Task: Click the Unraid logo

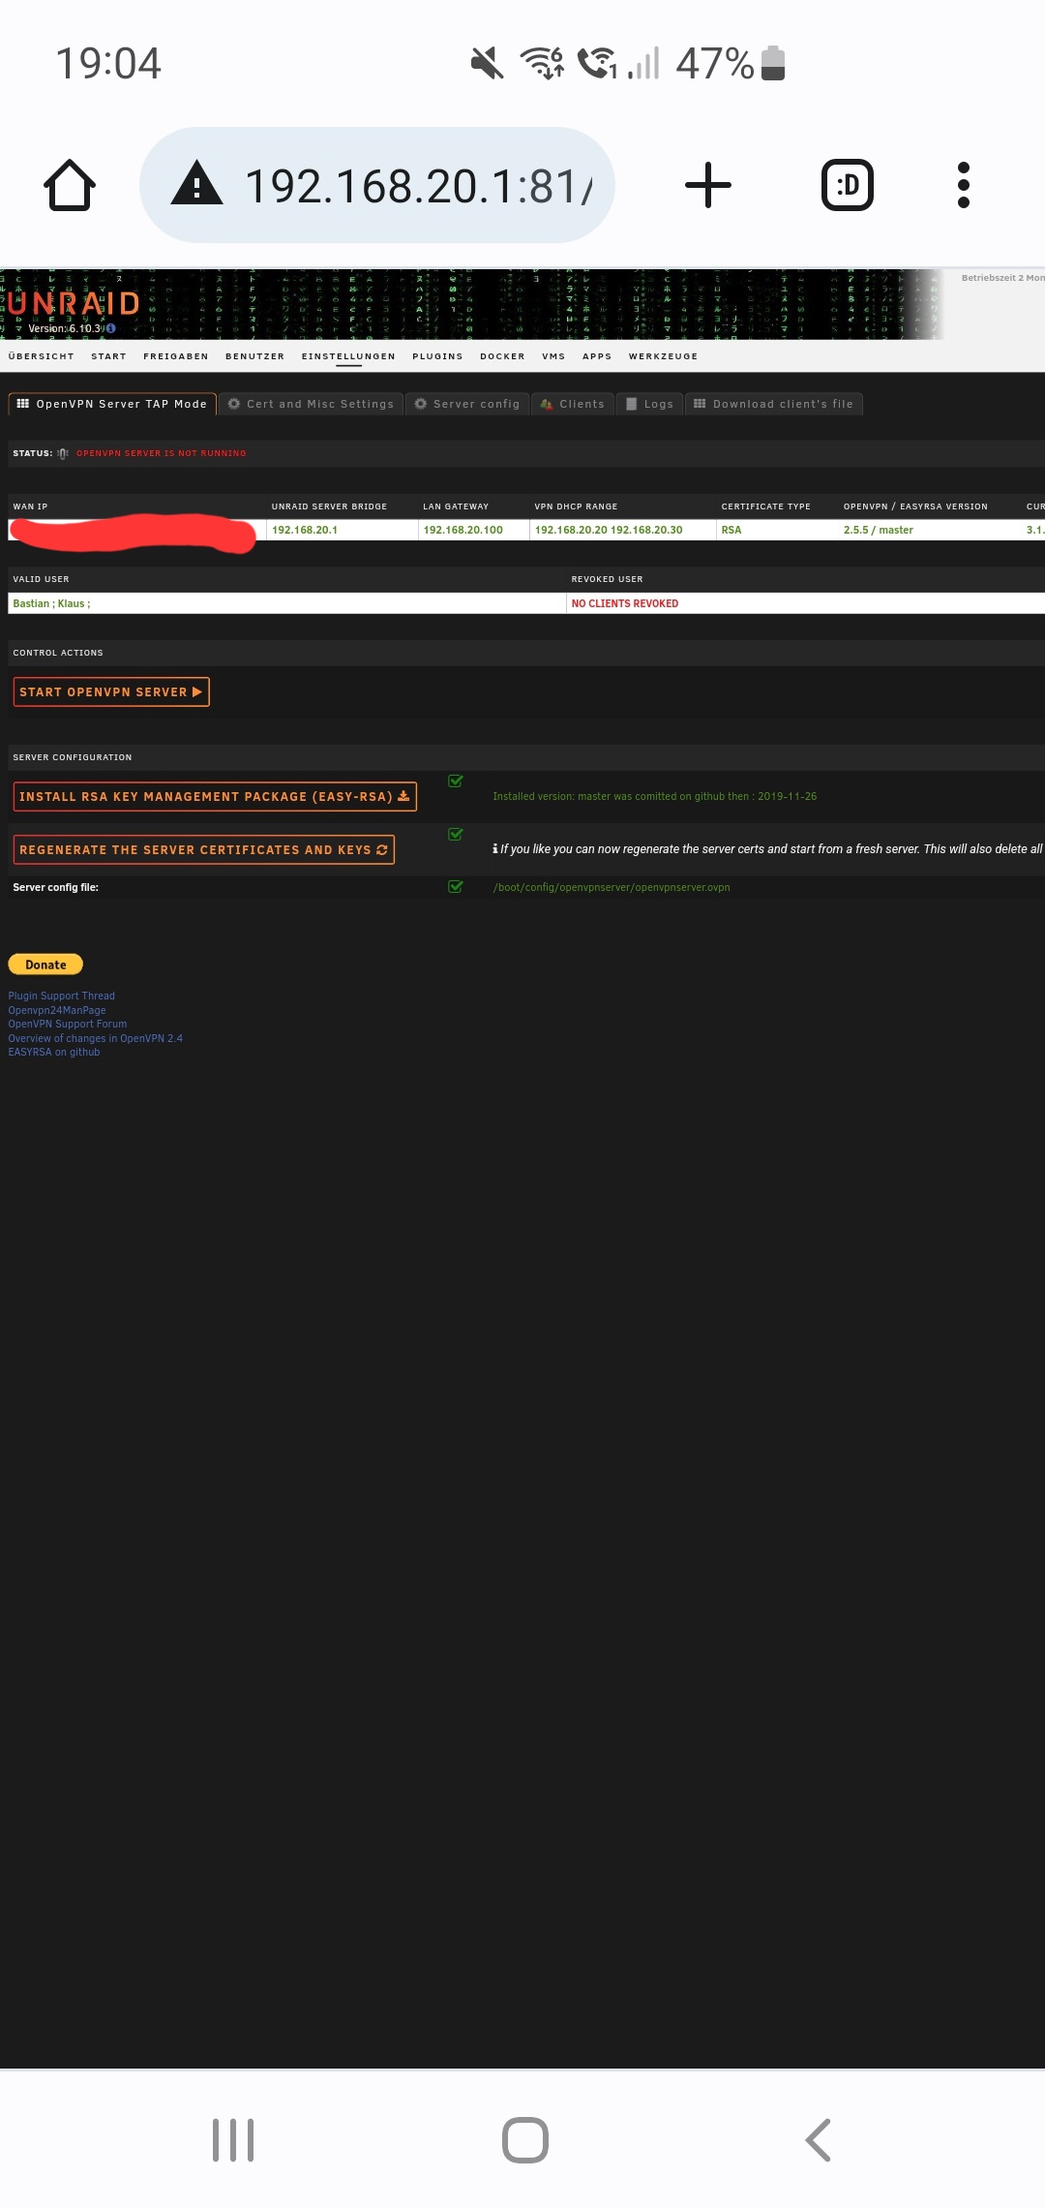Action: point(75,304)
